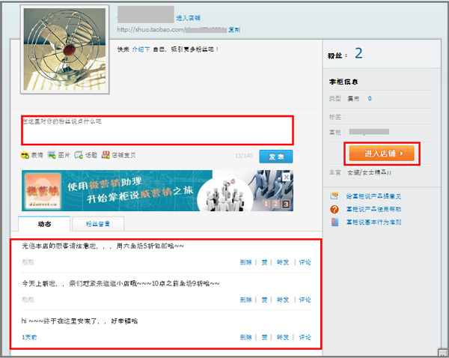This screenshot has width=449, height=358.
Task: Click the 今天上新啦 post text
Action: coord(120,284)
